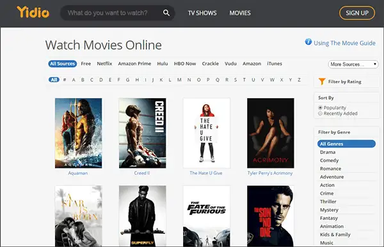Click the orange filter funnel icon
Viewport: 384px width, 247px height.
[x=322, y=81]
